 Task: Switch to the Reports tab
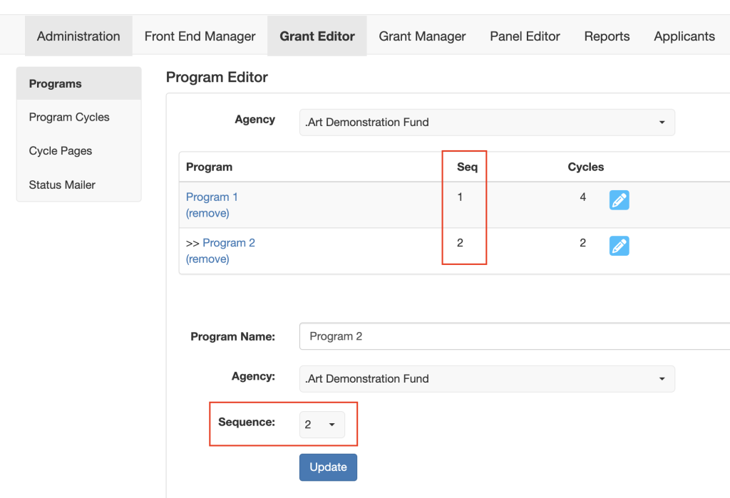click(x=607, y=36)
